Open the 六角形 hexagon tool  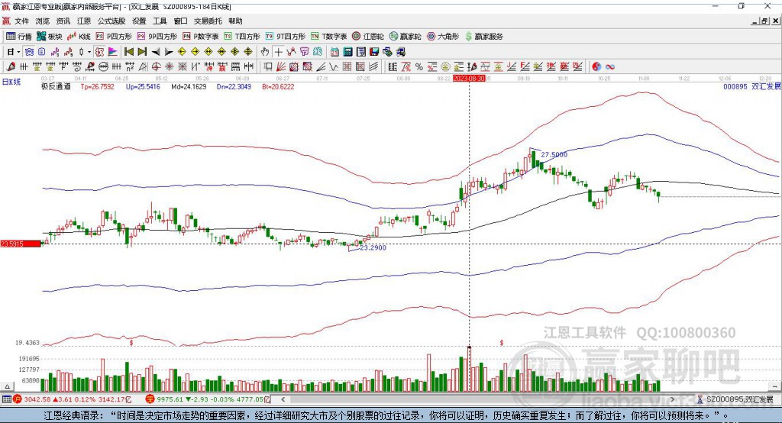[443, 37]
